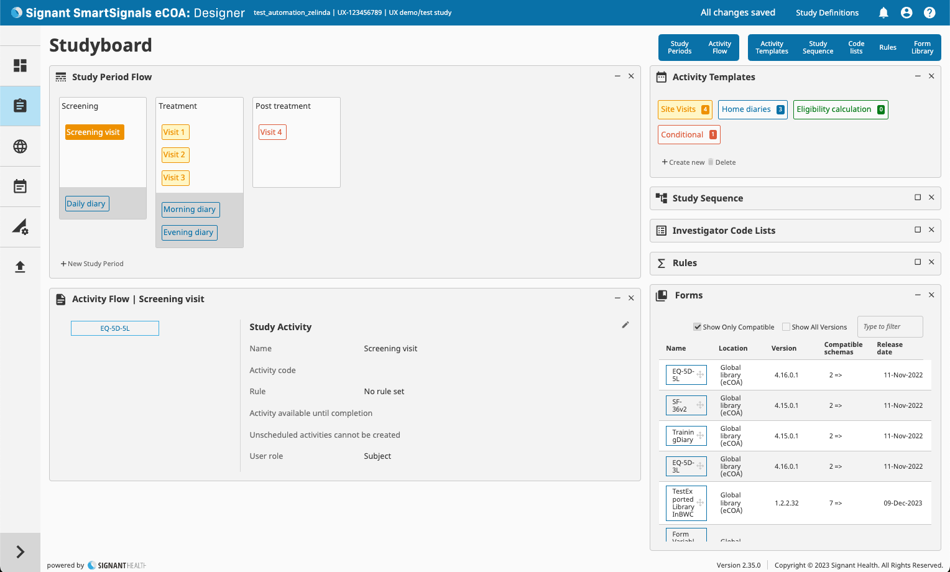The height and width of the screenshot is (572, 950).
Task: Collapse the Activity Templates panel
Action: 918,76
